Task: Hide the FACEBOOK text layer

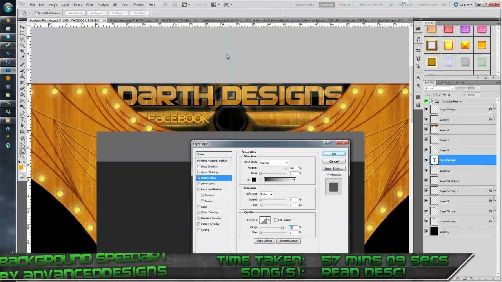Action: click(426, 160)
